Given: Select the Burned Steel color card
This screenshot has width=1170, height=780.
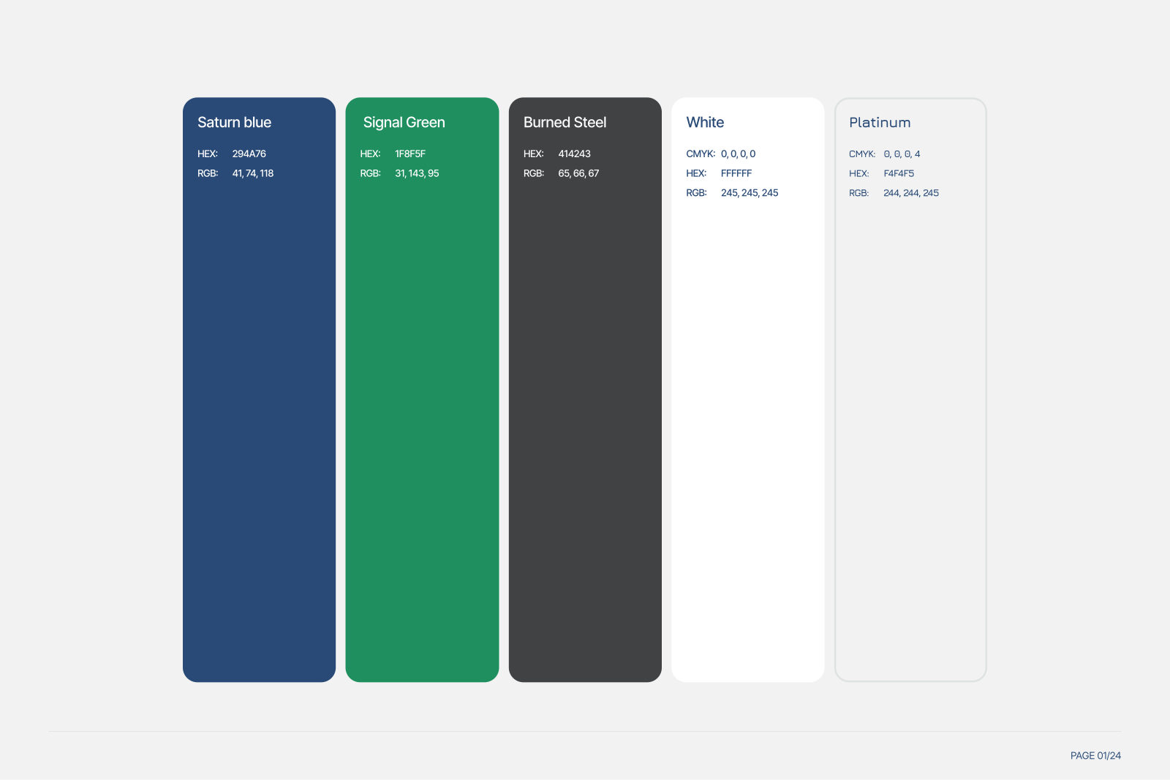Looking at the screenshot, I should (585, 390).
